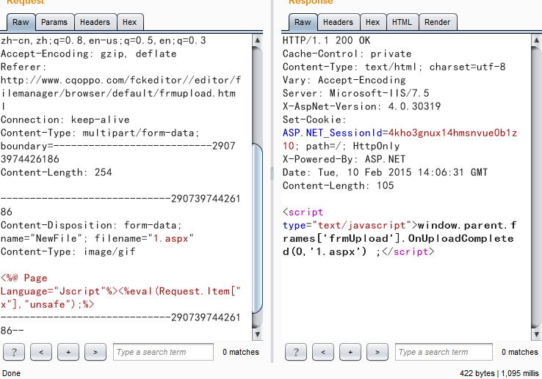Focus the request search term field
Screen dimensions: 542x379
[163, 352]
